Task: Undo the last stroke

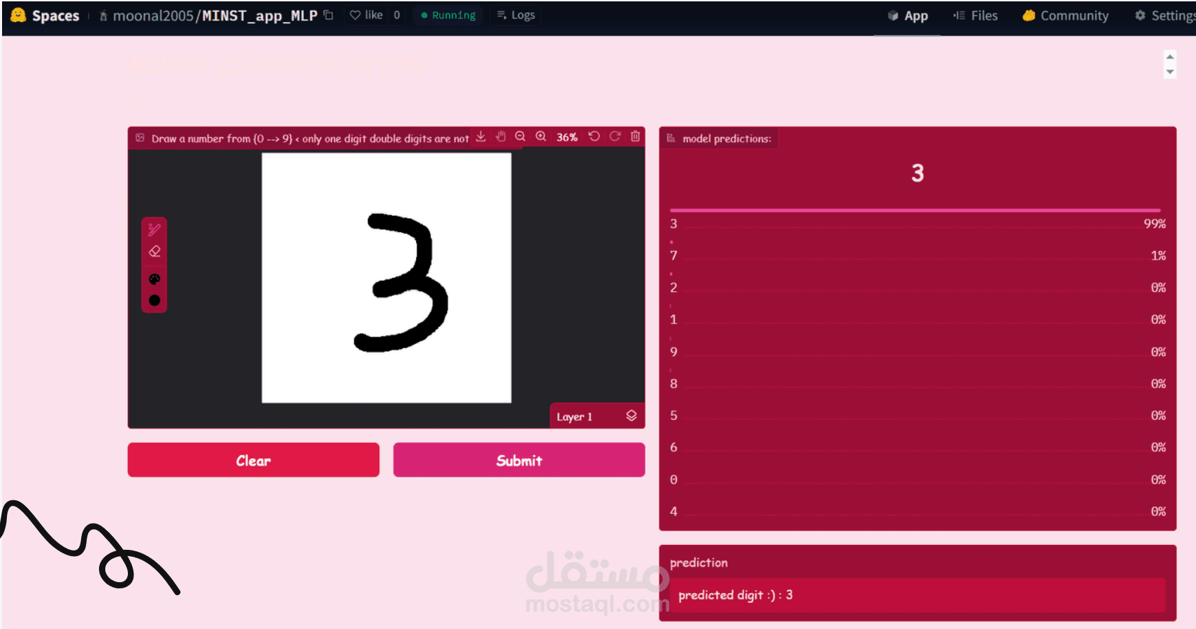Action: click(x=594, y=136)
